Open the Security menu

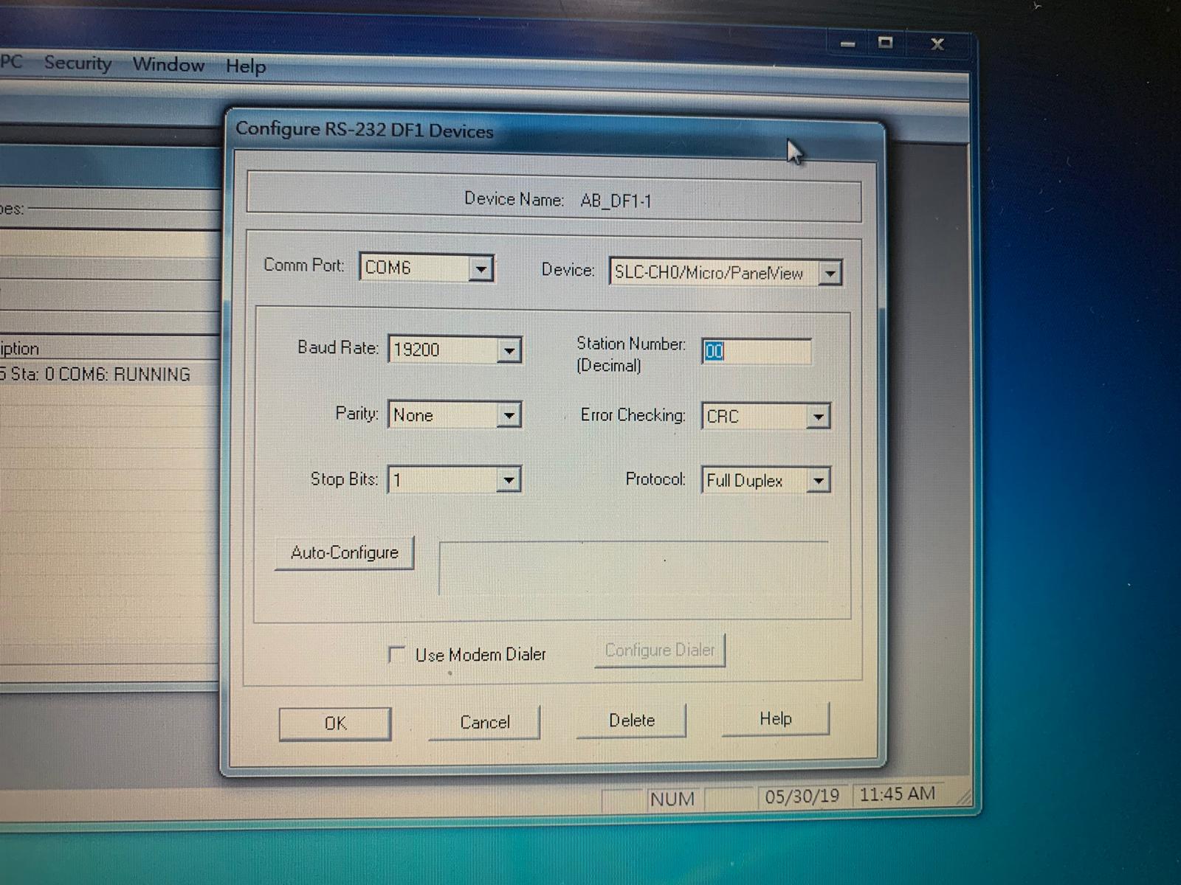click(78, 63)
